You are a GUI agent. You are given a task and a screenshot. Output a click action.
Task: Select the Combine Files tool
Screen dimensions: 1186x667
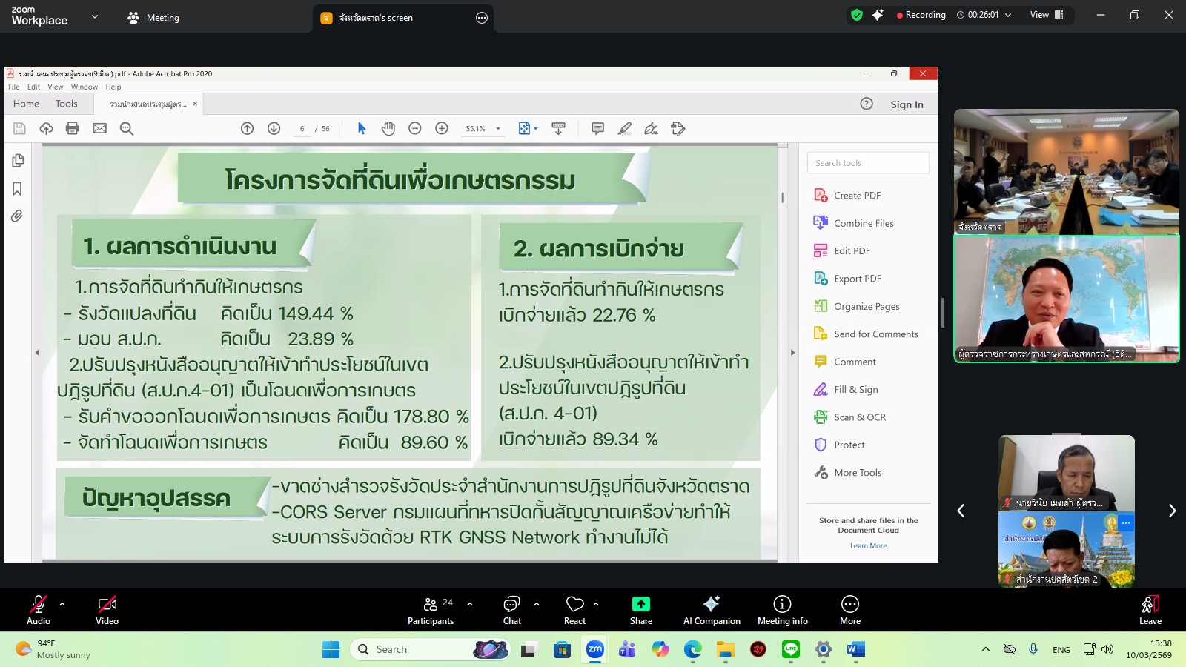tap(864, 222)
